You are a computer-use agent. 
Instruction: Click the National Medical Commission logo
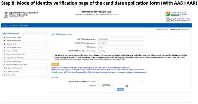pyautogui.click(x=168, y=20)
